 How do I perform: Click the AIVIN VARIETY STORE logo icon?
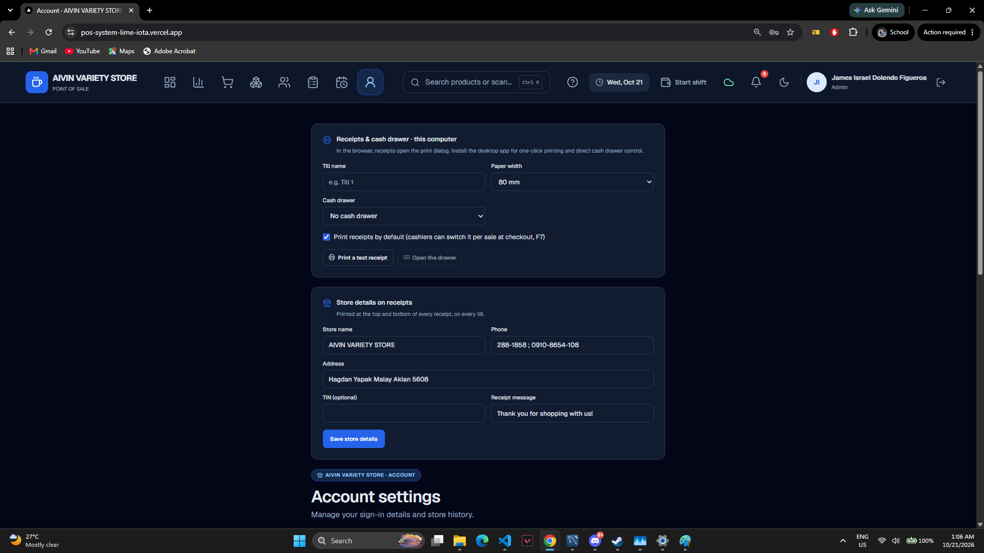(x=37, y=82)
